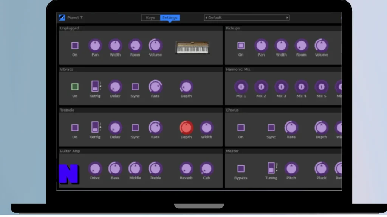Toggle the Vibrato Sync box
This screenshot has height=217, width=387.
135,87
